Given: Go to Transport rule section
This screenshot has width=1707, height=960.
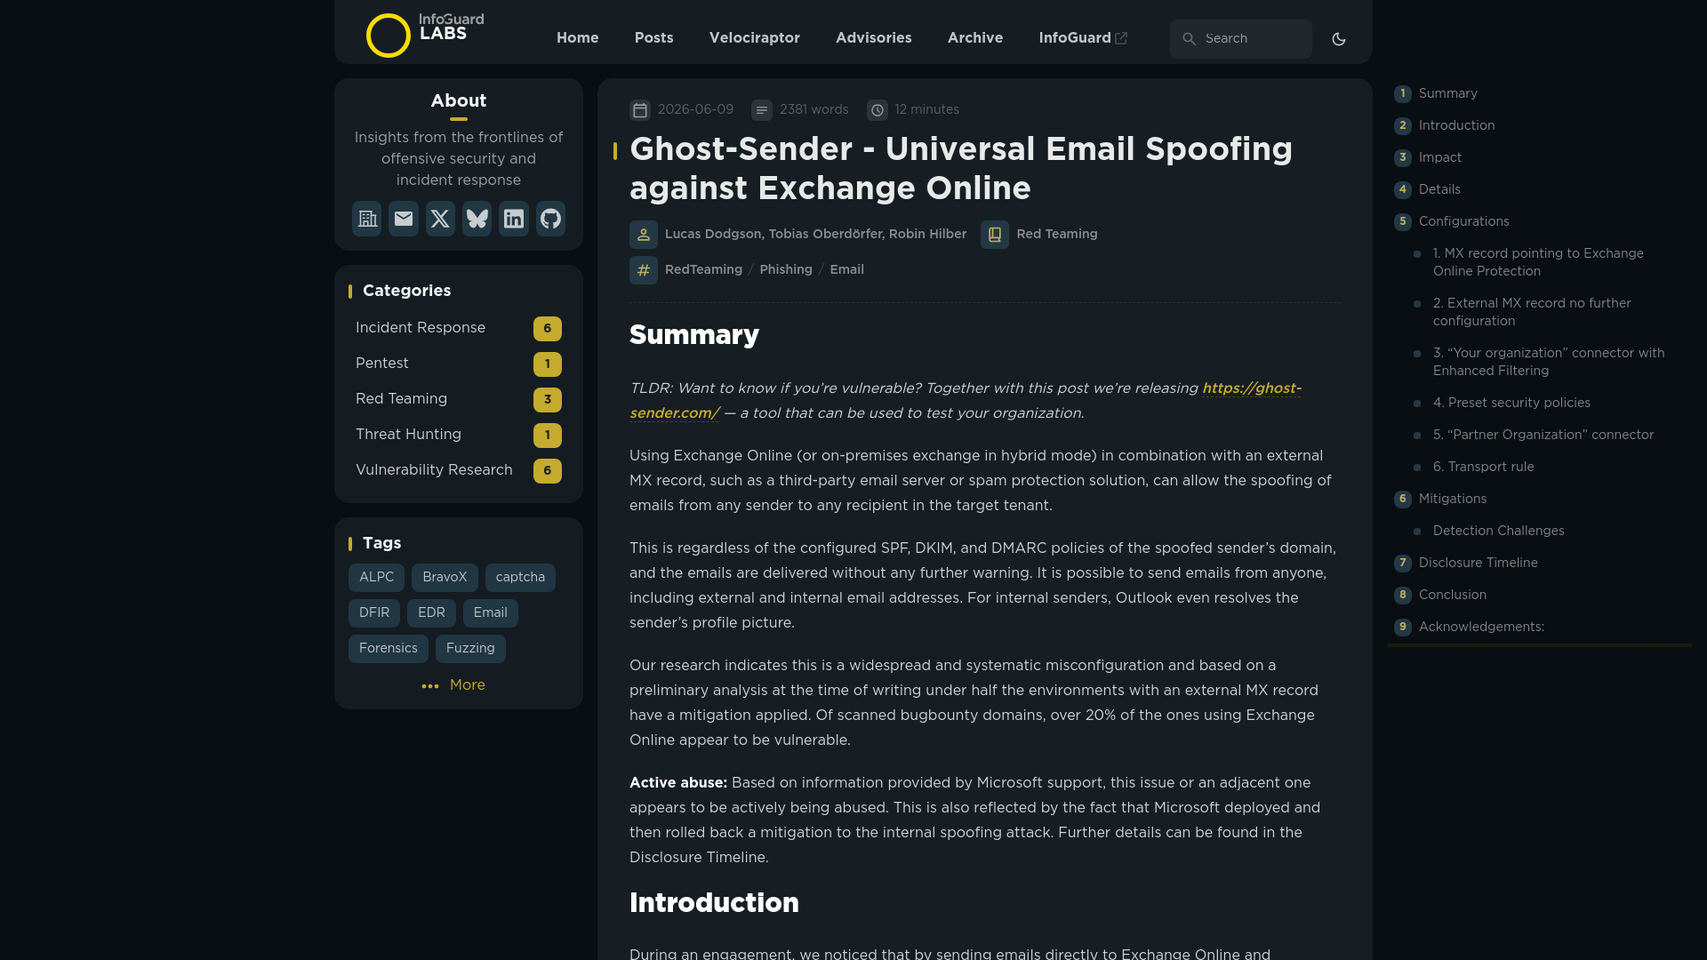Looking at the screenshot, I should [1483, 467].
